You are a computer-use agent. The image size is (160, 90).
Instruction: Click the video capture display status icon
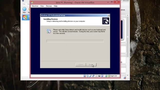click(99, 76)
